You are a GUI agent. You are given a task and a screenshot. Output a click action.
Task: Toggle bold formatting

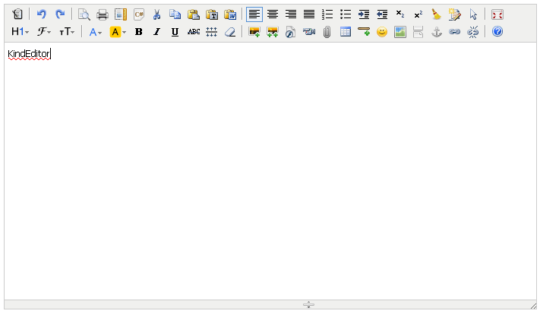[139, 32]
